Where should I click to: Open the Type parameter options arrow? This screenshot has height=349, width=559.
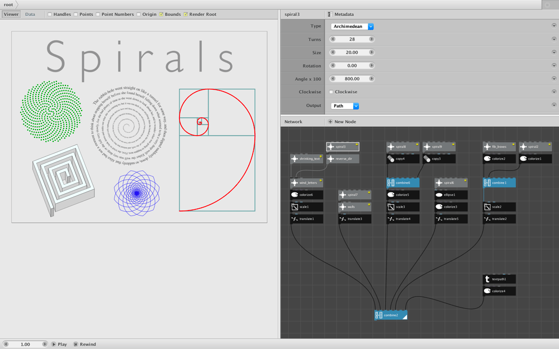point(554,26)
